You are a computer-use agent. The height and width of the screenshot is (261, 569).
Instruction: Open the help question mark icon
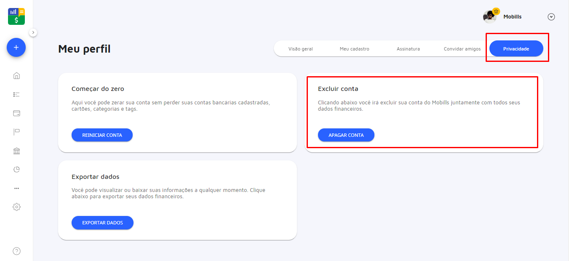click(16, 251)
